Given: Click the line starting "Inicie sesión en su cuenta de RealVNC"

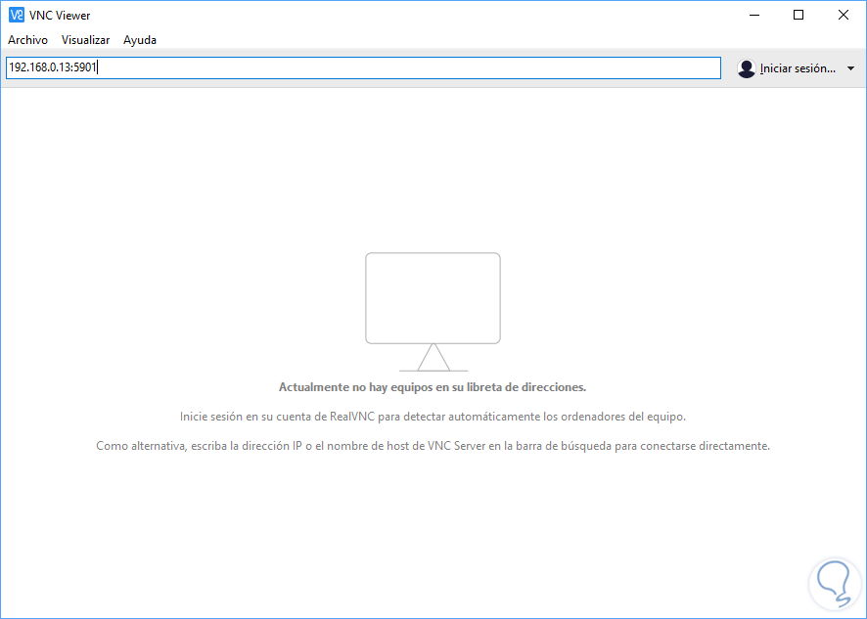Looking at the screenshot, I should point(433,417).
